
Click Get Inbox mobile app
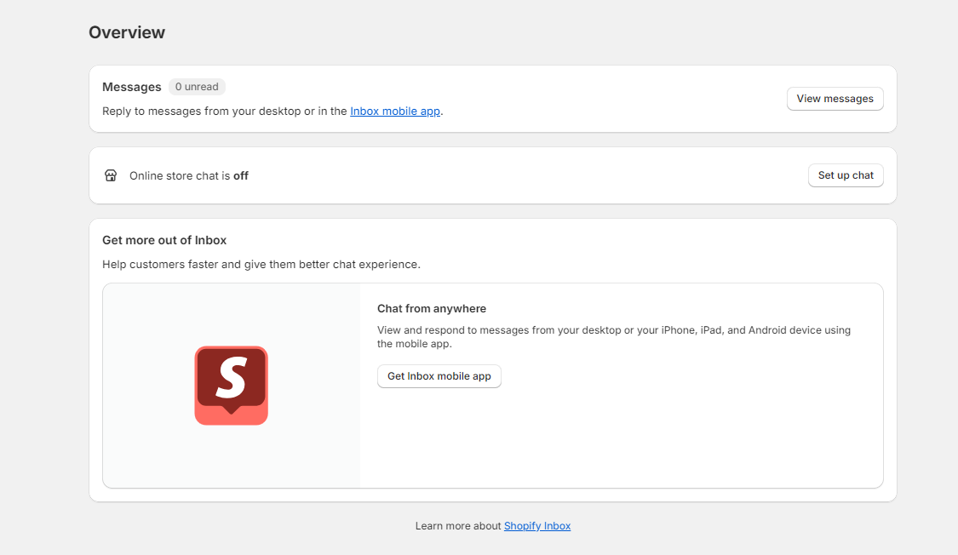pyautogui.click(x=439, y=376)
